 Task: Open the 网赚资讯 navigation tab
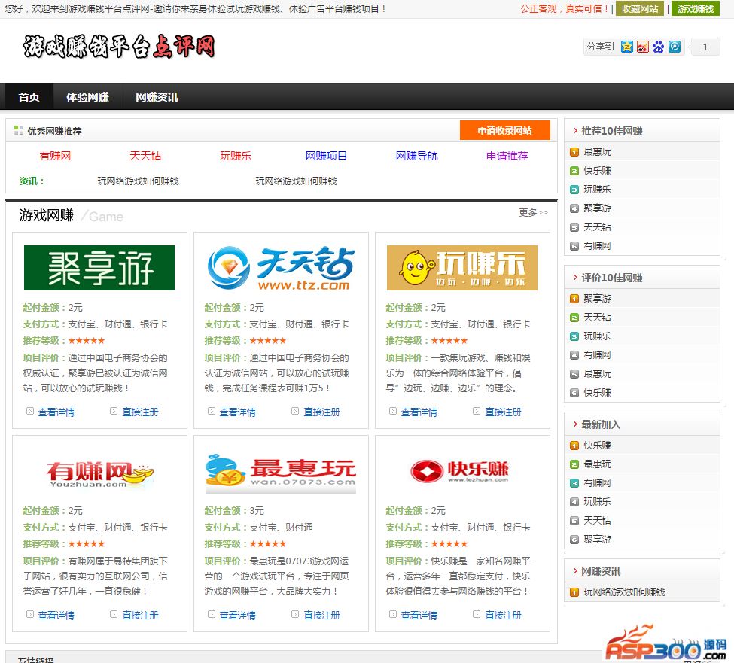coord(157,97)
